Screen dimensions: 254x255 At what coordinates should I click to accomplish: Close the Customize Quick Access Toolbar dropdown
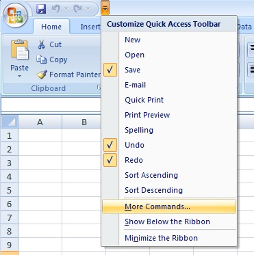coord(105,8)
